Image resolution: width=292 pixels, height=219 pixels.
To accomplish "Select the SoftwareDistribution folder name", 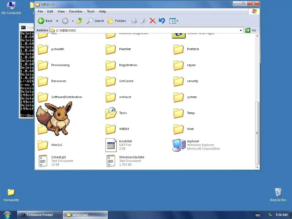I will click(66, 97).
